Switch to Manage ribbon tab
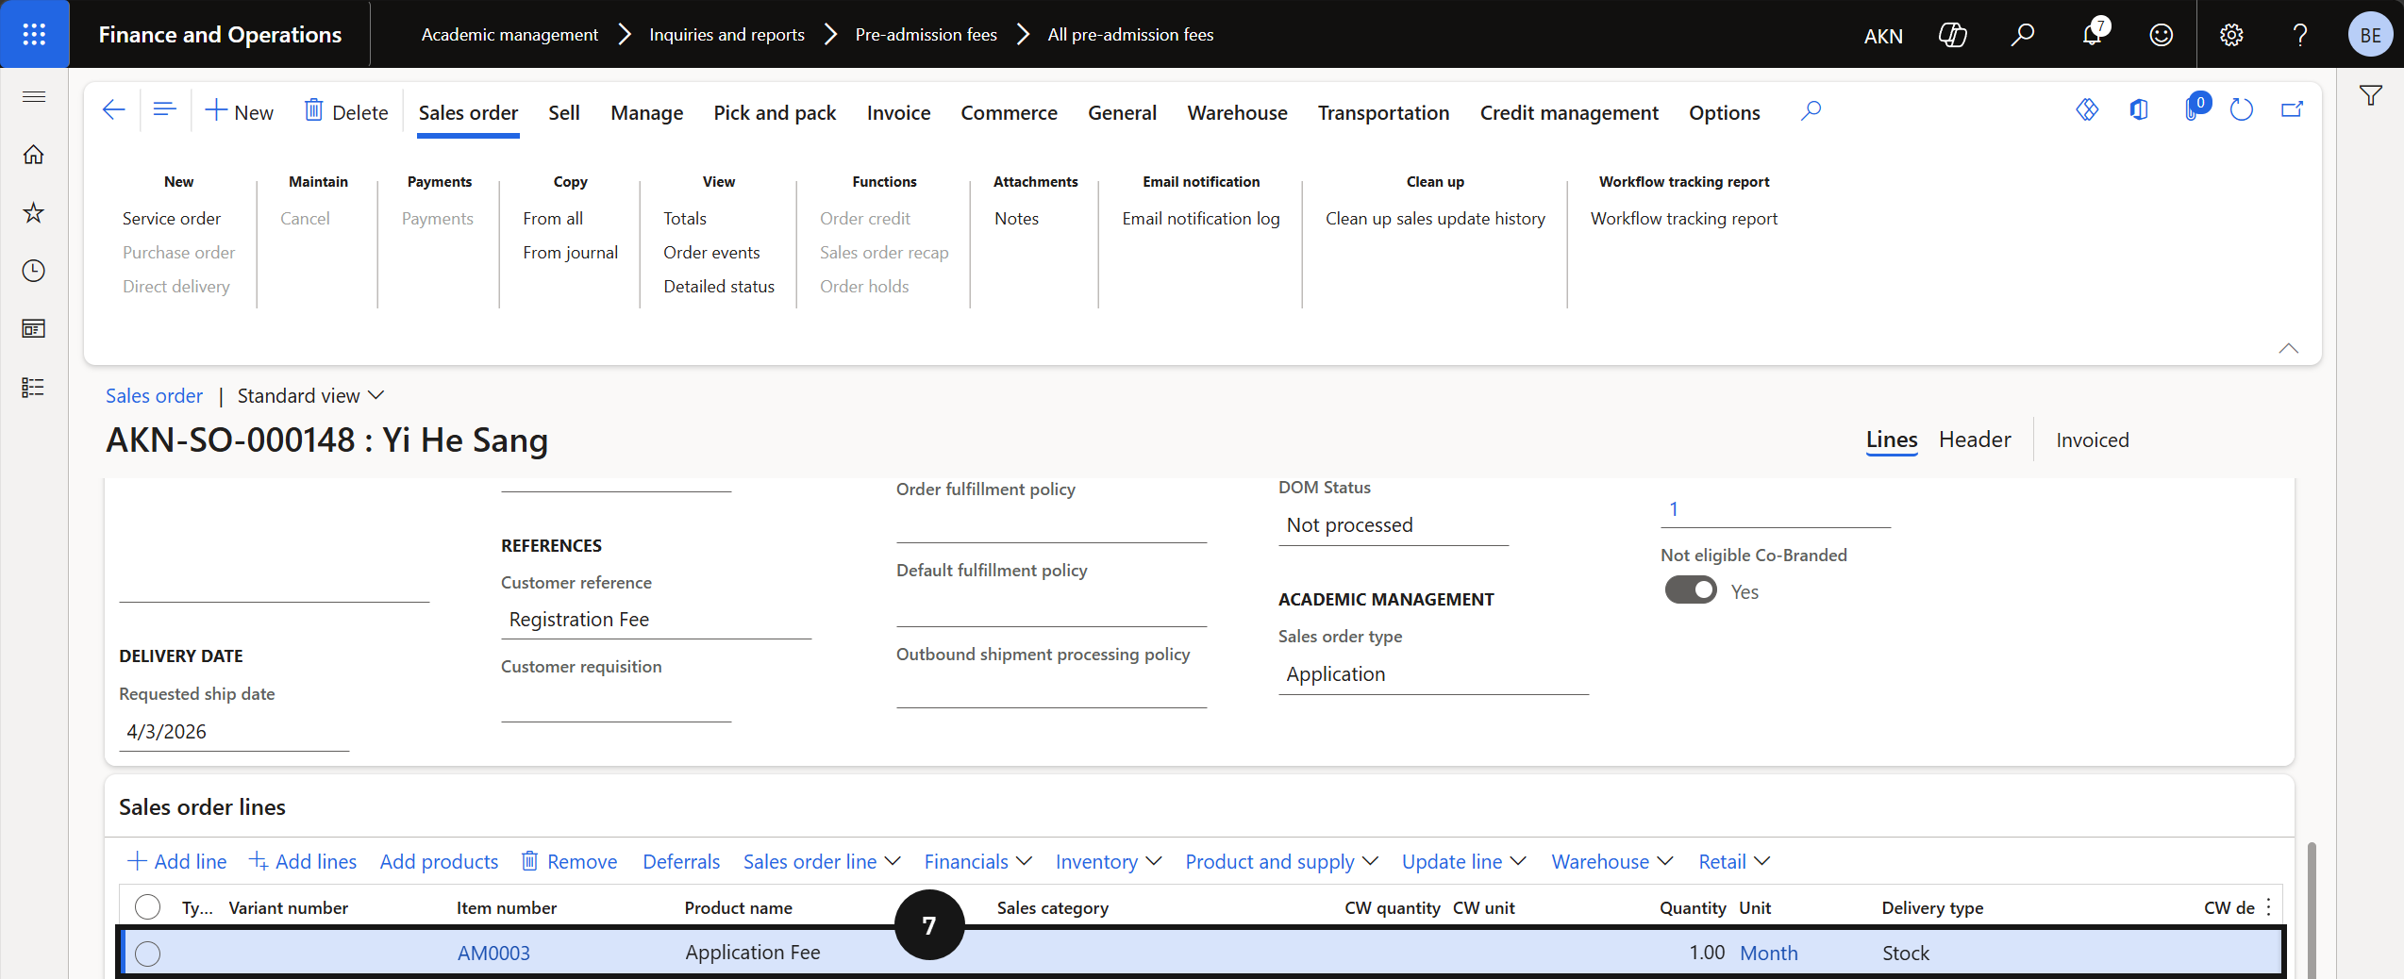2404x979 pixels. (x=647, y=113)
